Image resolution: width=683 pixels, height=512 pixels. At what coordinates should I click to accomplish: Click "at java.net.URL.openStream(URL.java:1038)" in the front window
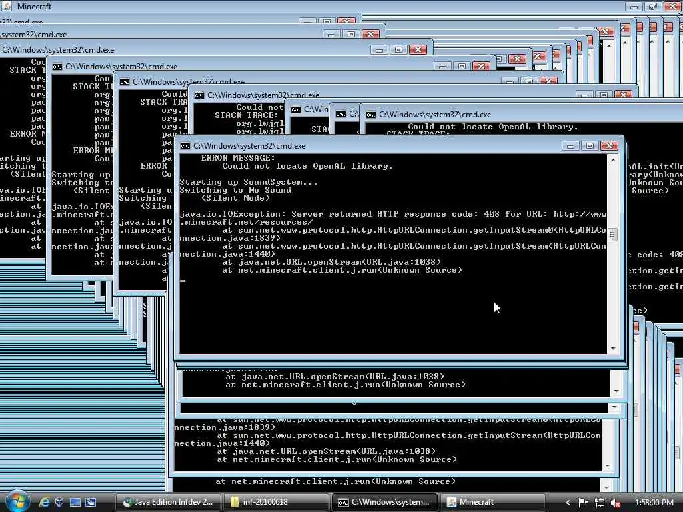tap(331, 261)
